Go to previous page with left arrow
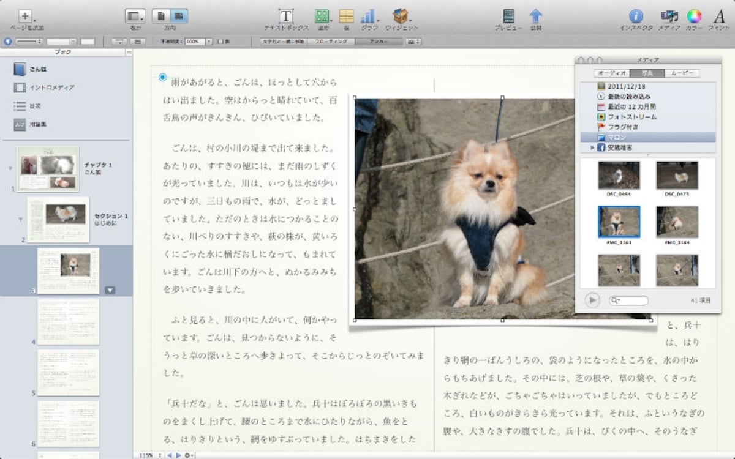The image size is (735, 459). click(170, 455)
